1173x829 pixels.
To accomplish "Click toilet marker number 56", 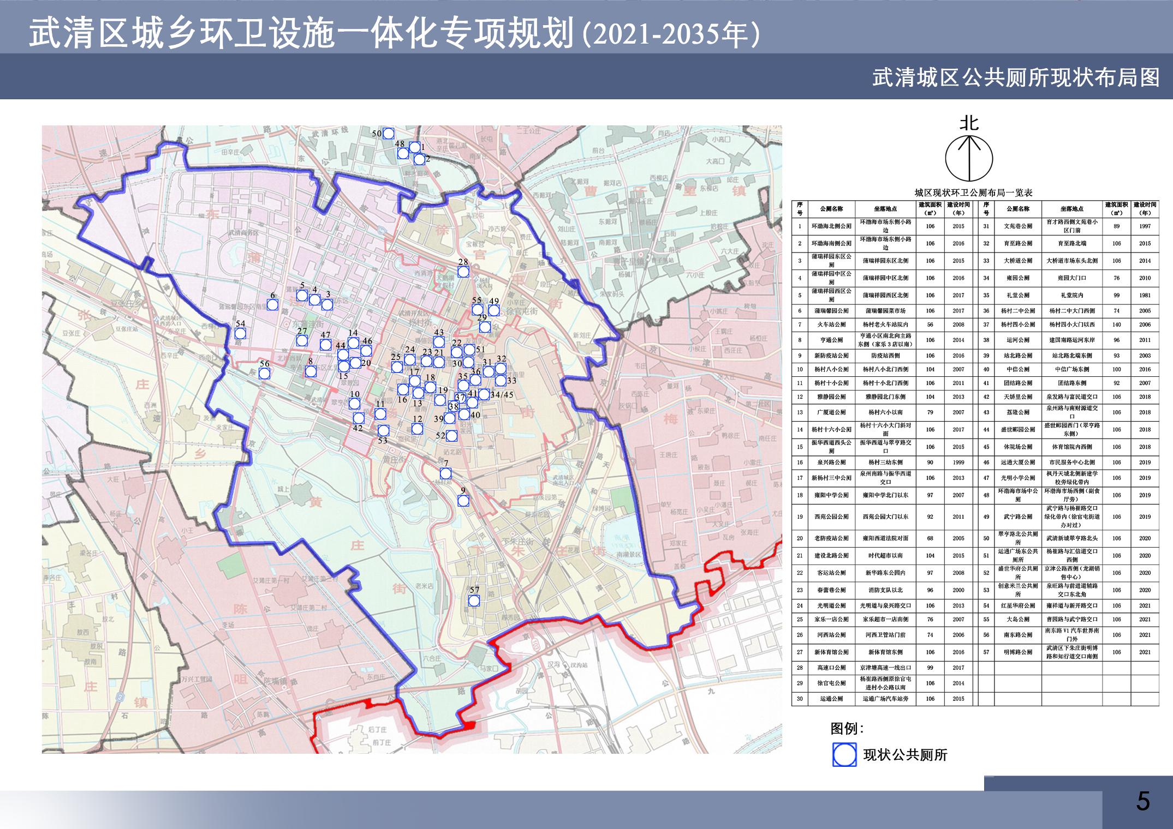I will 264,373.
